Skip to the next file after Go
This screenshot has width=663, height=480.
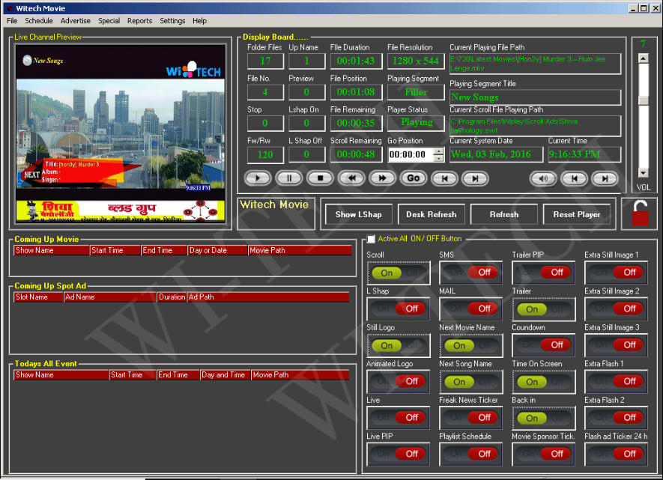point(475,179)
